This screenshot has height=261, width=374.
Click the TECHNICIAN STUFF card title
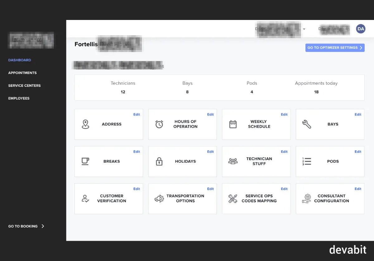[x=259, y=161]
